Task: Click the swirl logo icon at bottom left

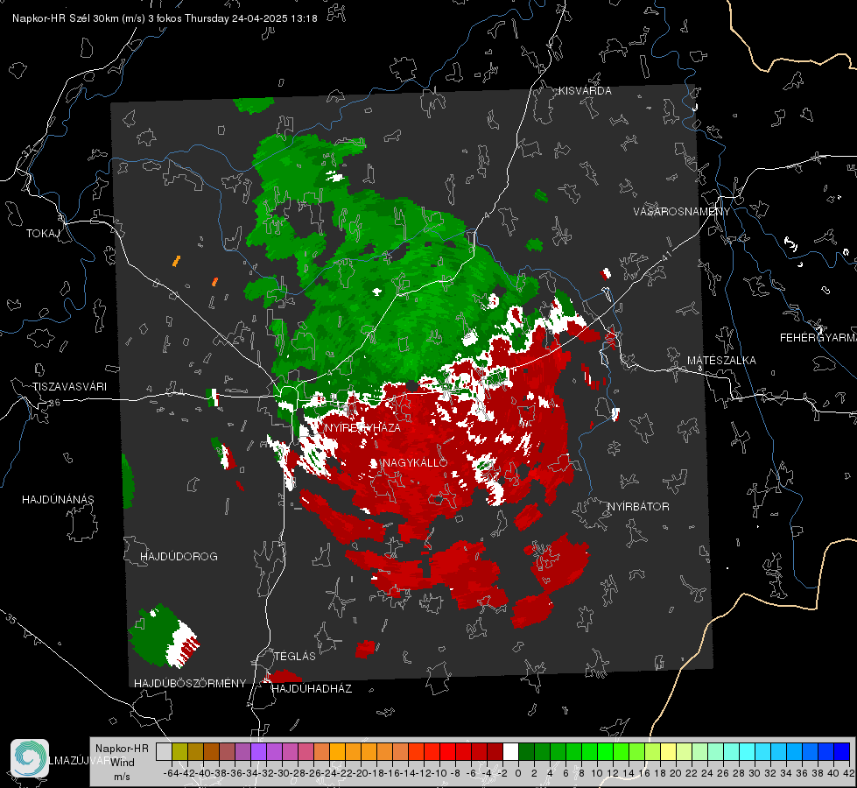Action: click(x=30, y=758)
